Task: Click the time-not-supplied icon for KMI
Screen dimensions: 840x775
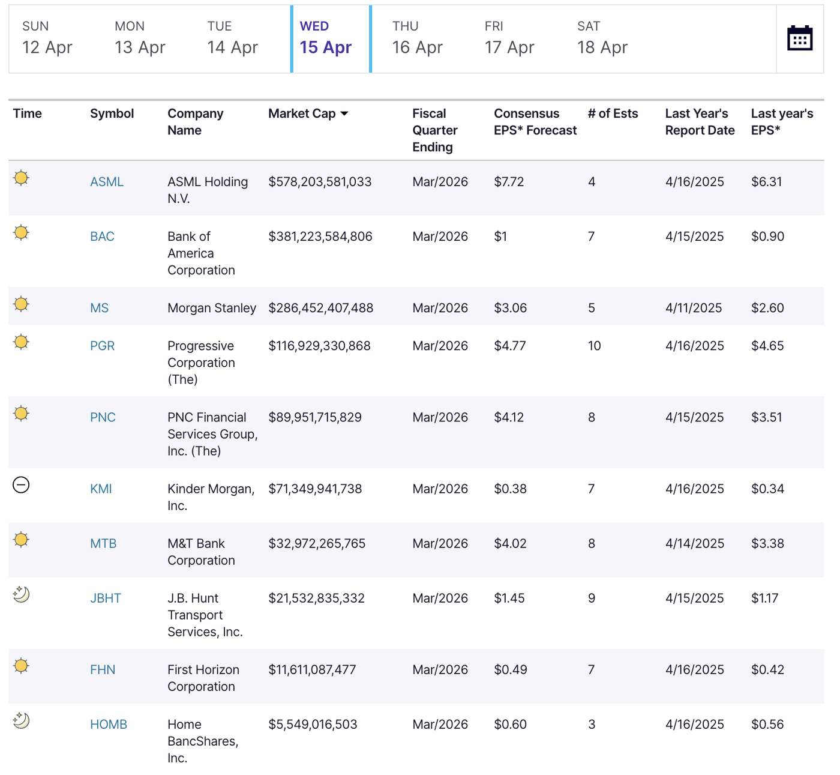Action: point(21,484)
